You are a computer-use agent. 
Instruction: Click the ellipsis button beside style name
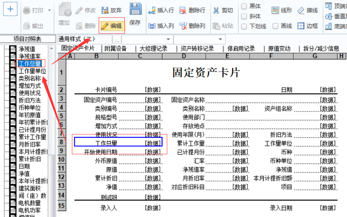coord(117,40)
